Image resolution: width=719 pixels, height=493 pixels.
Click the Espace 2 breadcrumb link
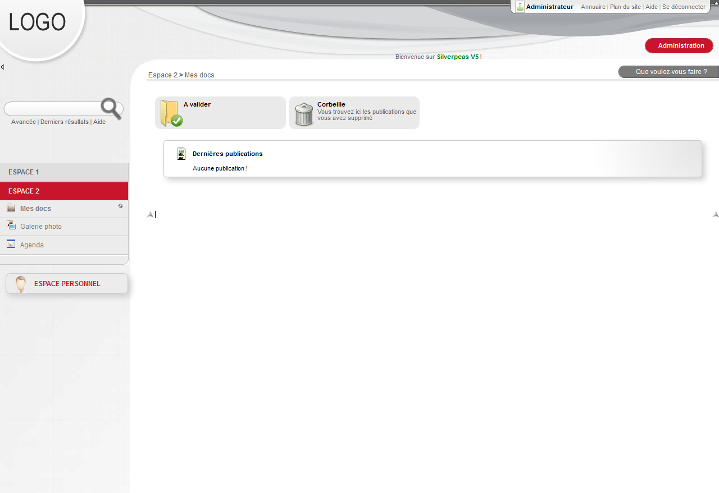(162, 75)
